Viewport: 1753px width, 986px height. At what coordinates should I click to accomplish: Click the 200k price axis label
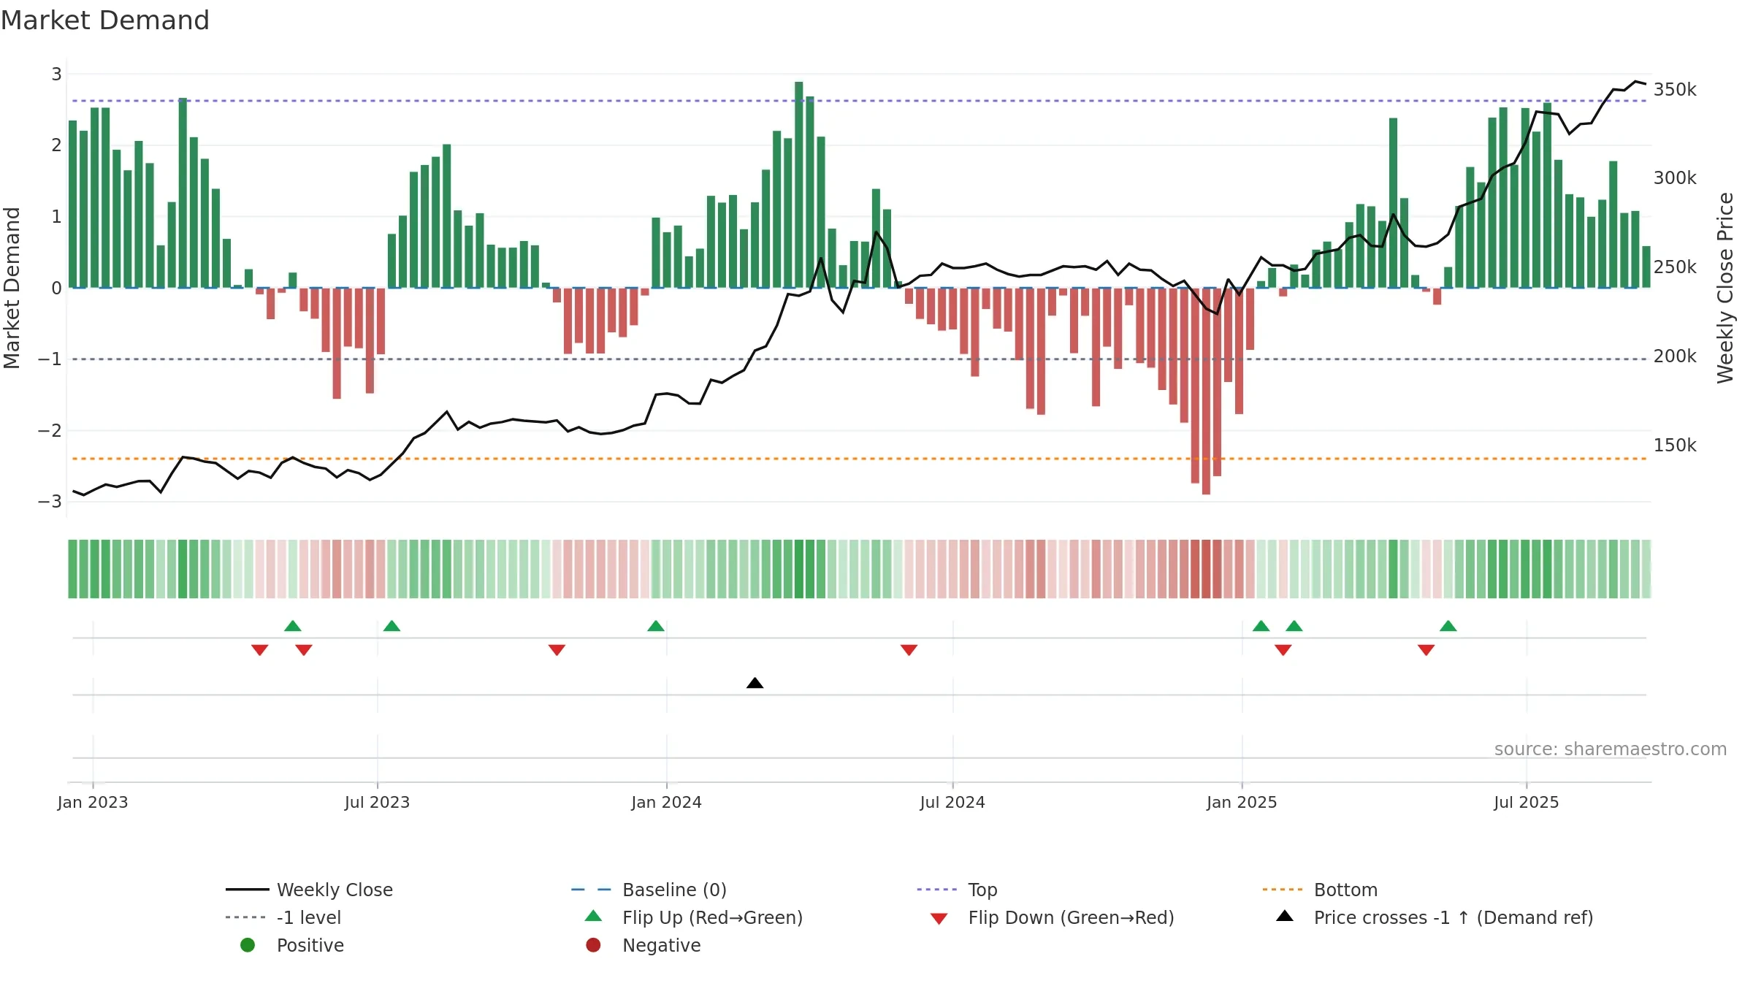[x=1676, y=356]
